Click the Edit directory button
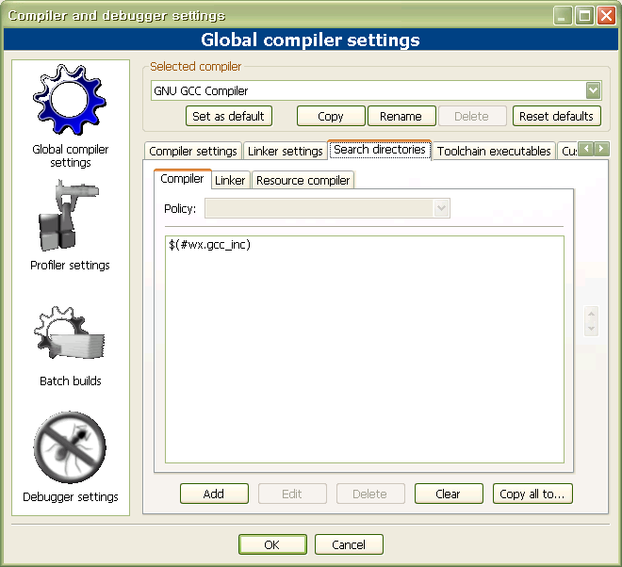 [x=292, y=494]
